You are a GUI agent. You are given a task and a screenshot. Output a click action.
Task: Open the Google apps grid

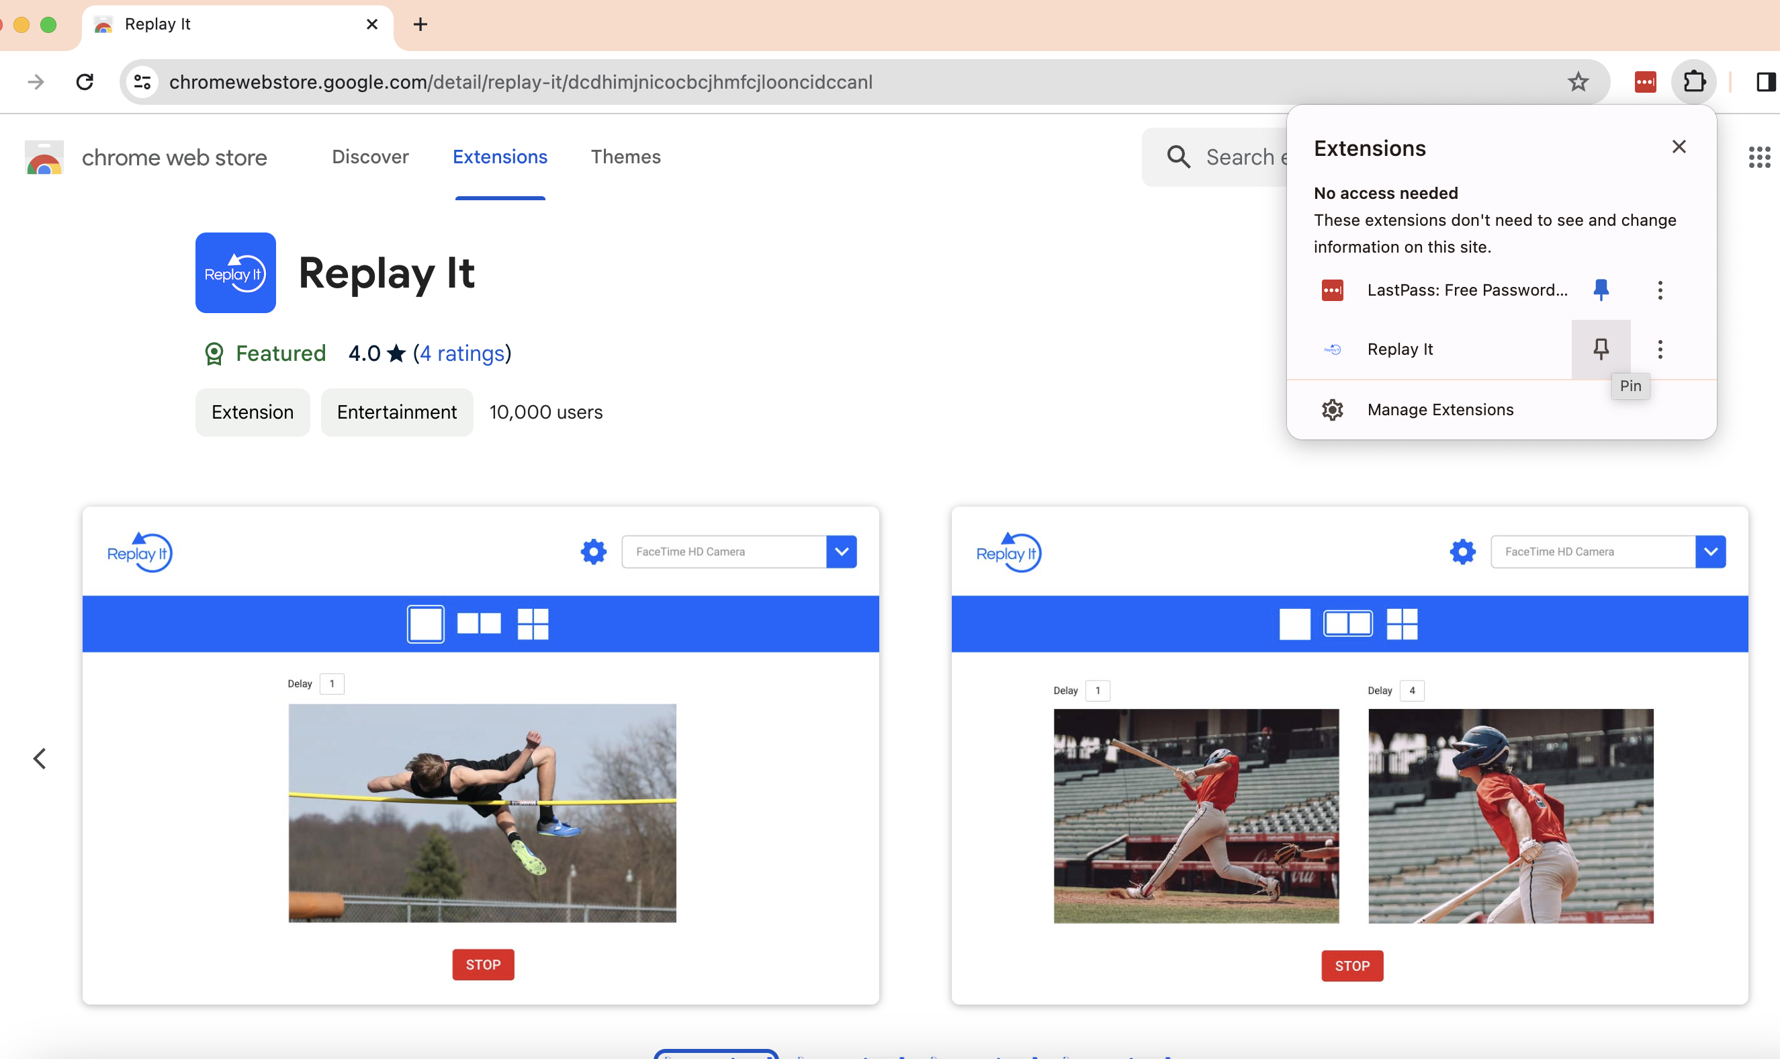pos(1759,157)
